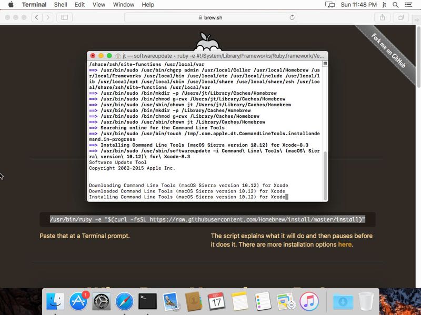This screenshot has width=421, height=315.
Task: Open the View menu
Action: point(98,5)
